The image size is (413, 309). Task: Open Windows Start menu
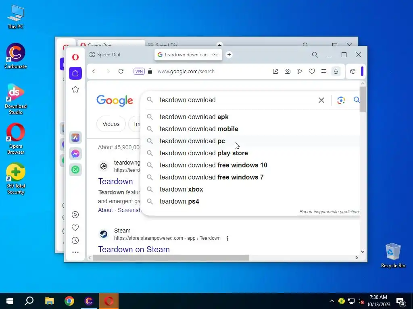point(10,301)
